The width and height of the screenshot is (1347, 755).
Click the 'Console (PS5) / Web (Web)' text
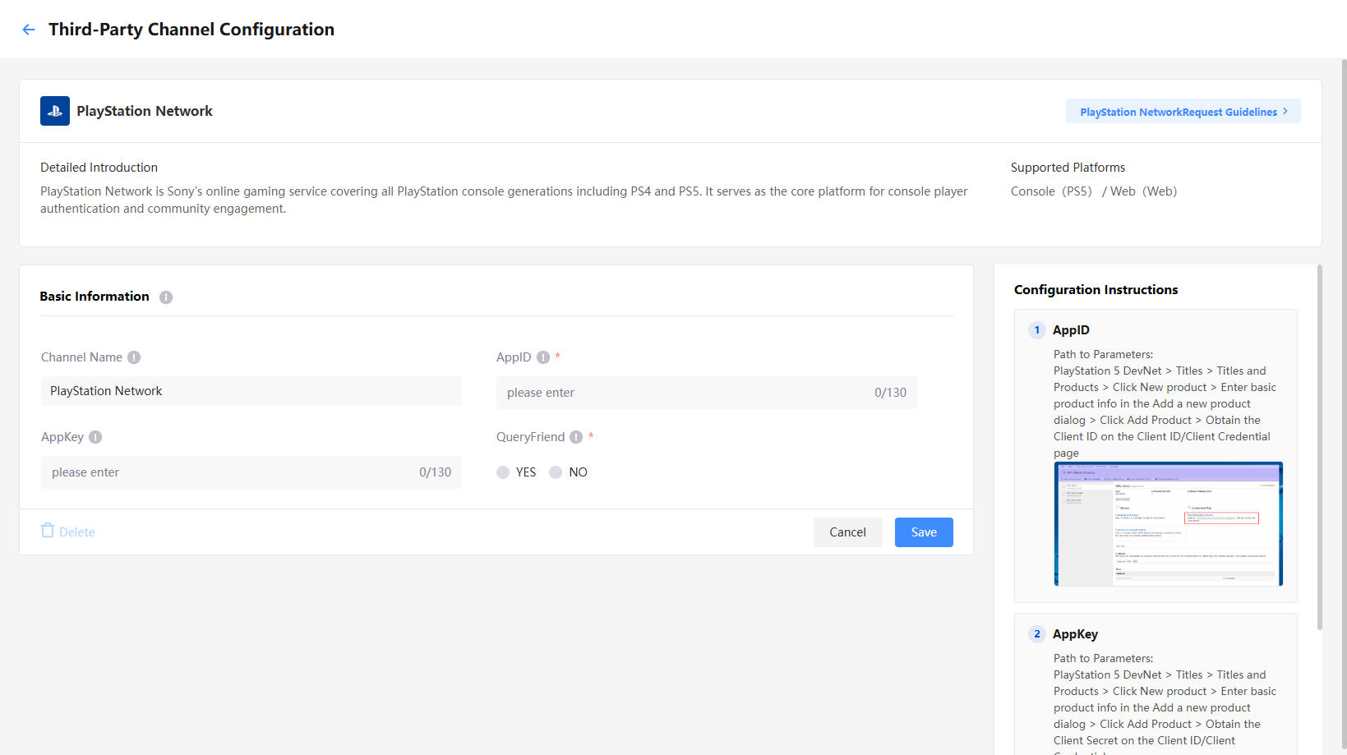coord(1094,191)
